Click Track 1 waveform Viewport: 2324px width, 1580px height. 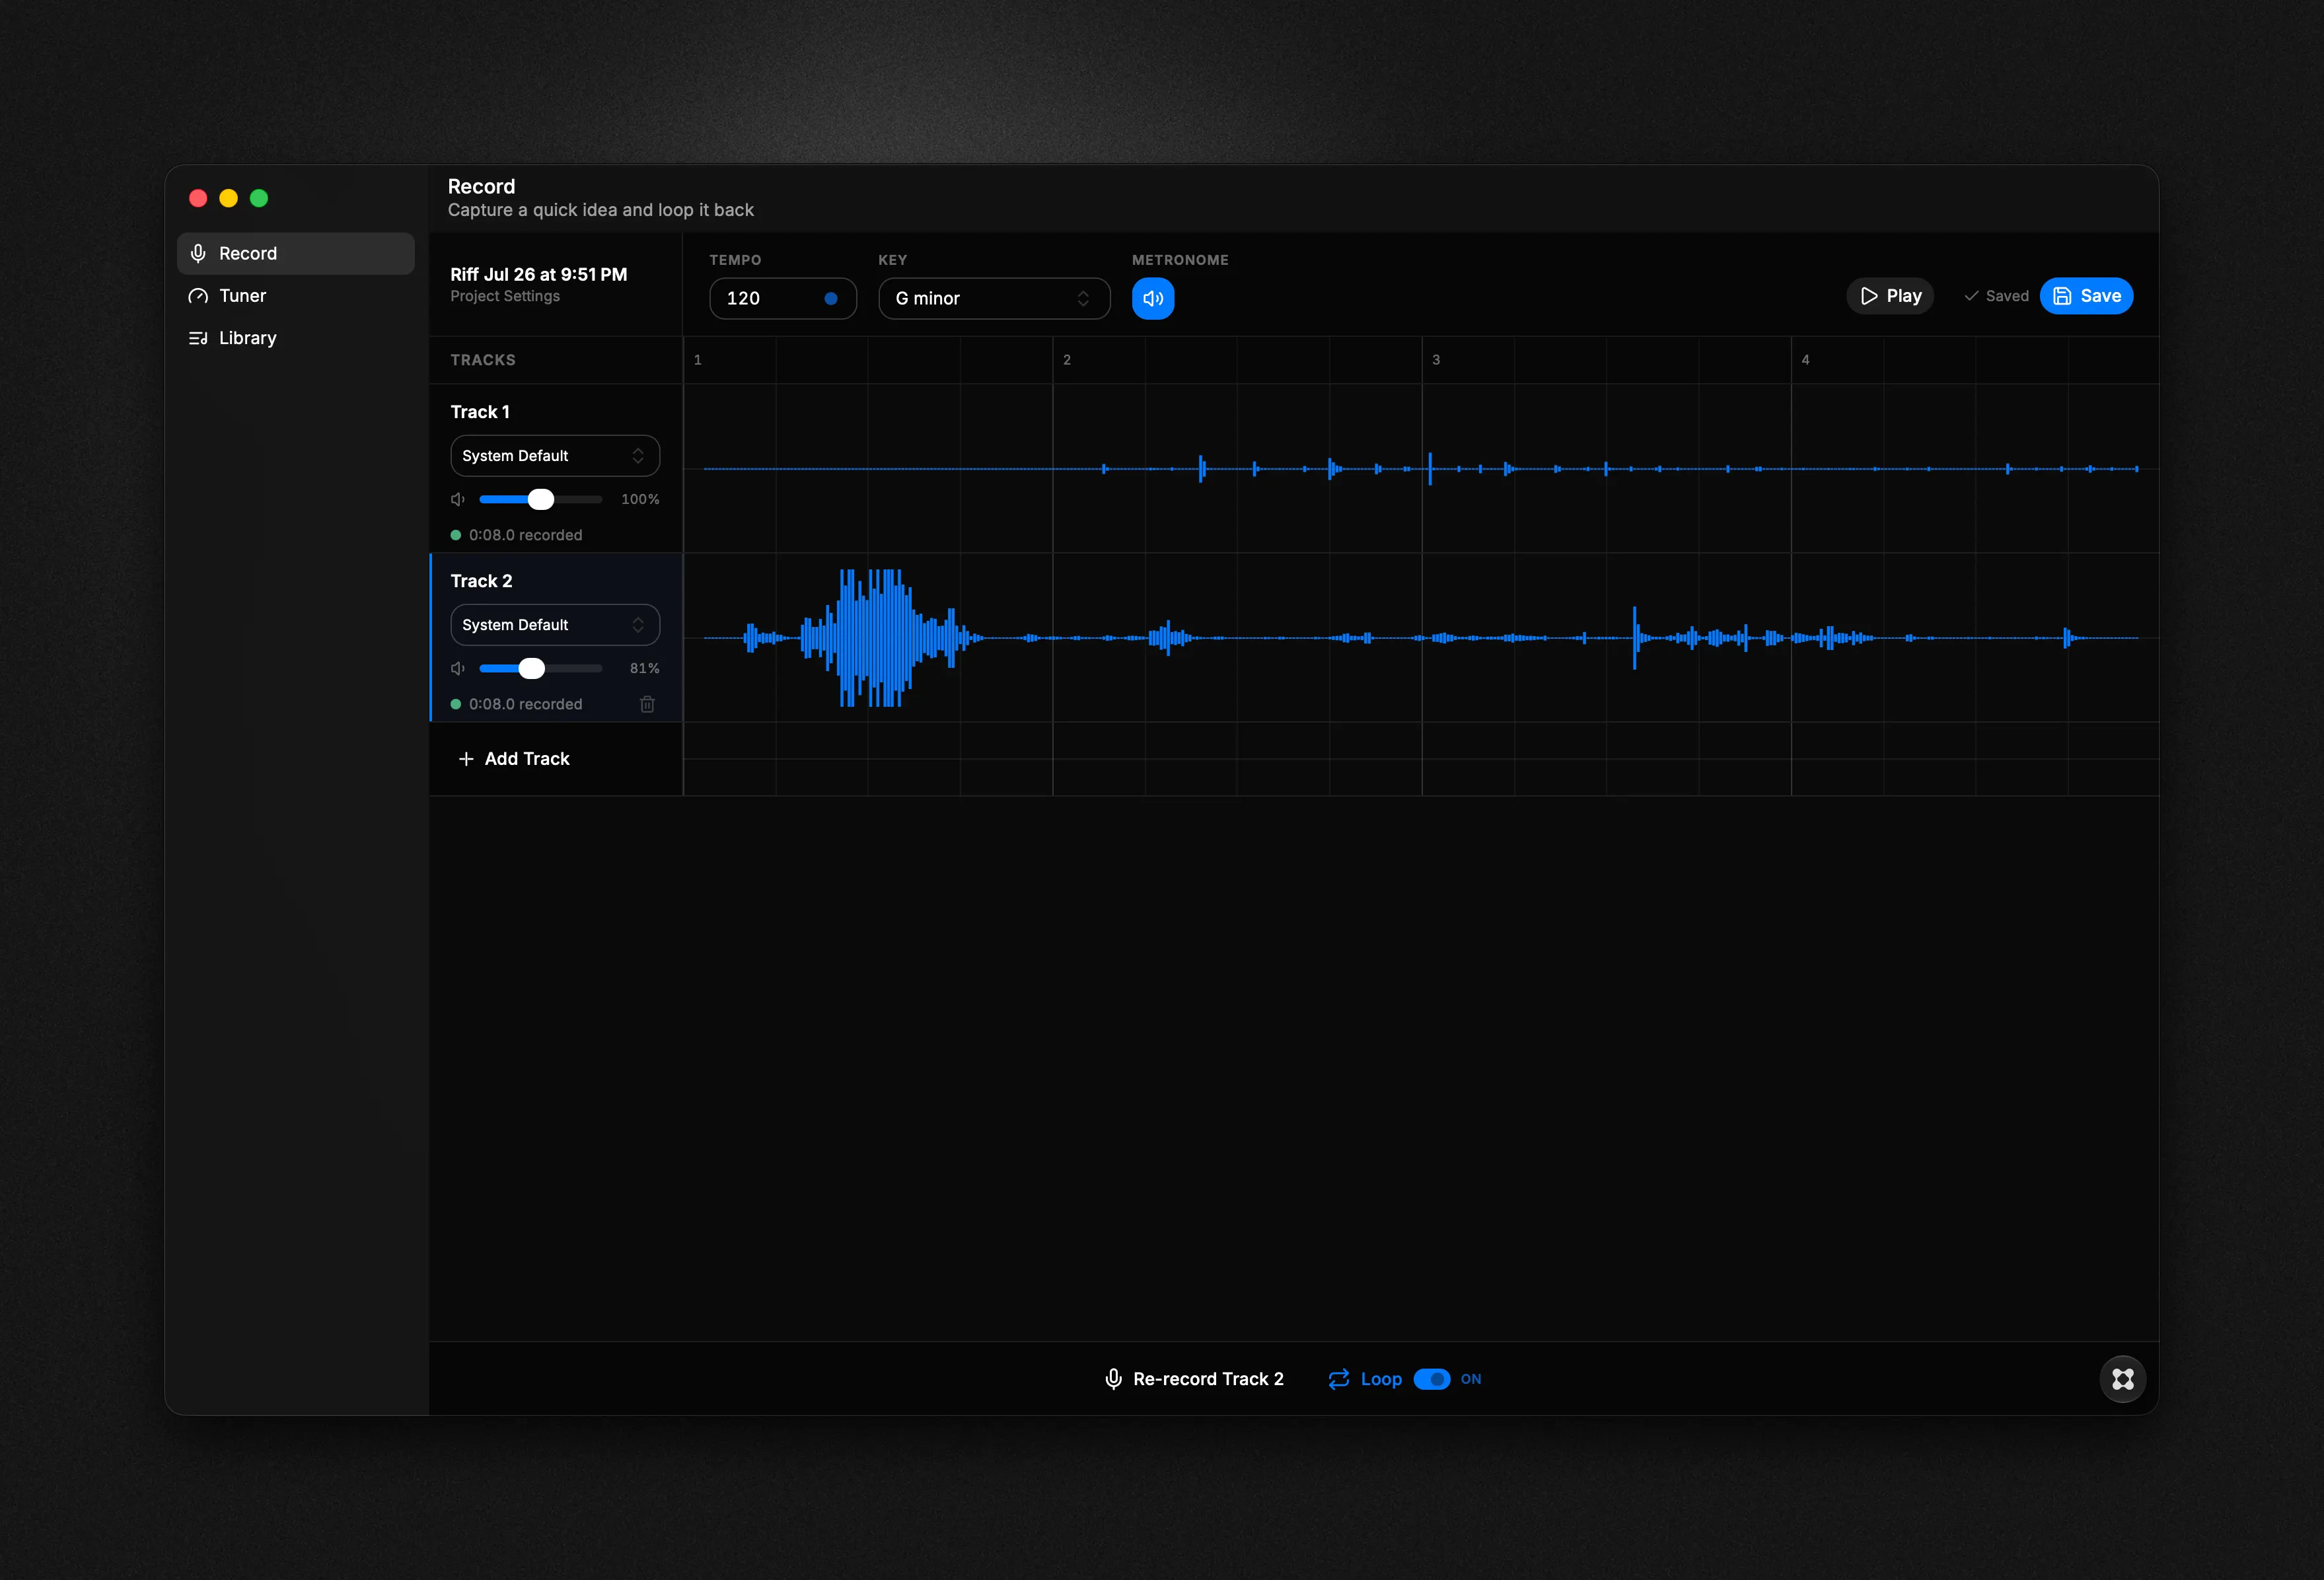pos(1420,468)
